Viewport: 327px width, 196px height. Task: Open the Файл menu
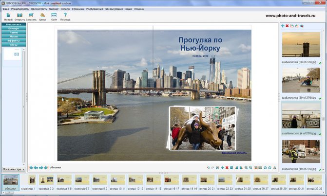click(x=6, y=9)
